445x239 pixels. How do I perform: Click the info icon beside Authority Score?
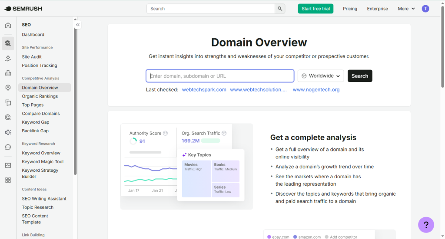coord(166,133)
